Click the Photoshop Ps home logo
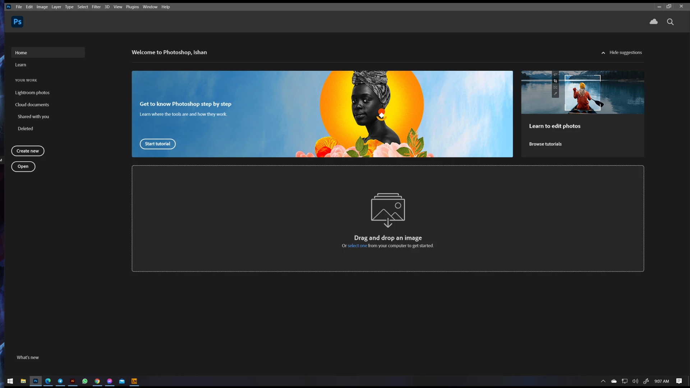The width and height of the screenshot is (690, 388). pos(17,22)
